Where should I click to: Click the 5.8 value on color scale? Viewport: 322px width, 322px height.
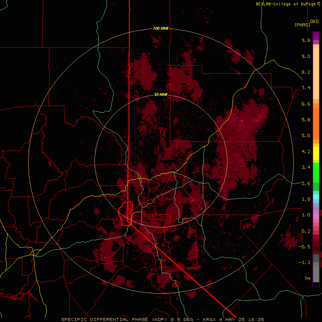coord(306,119)
